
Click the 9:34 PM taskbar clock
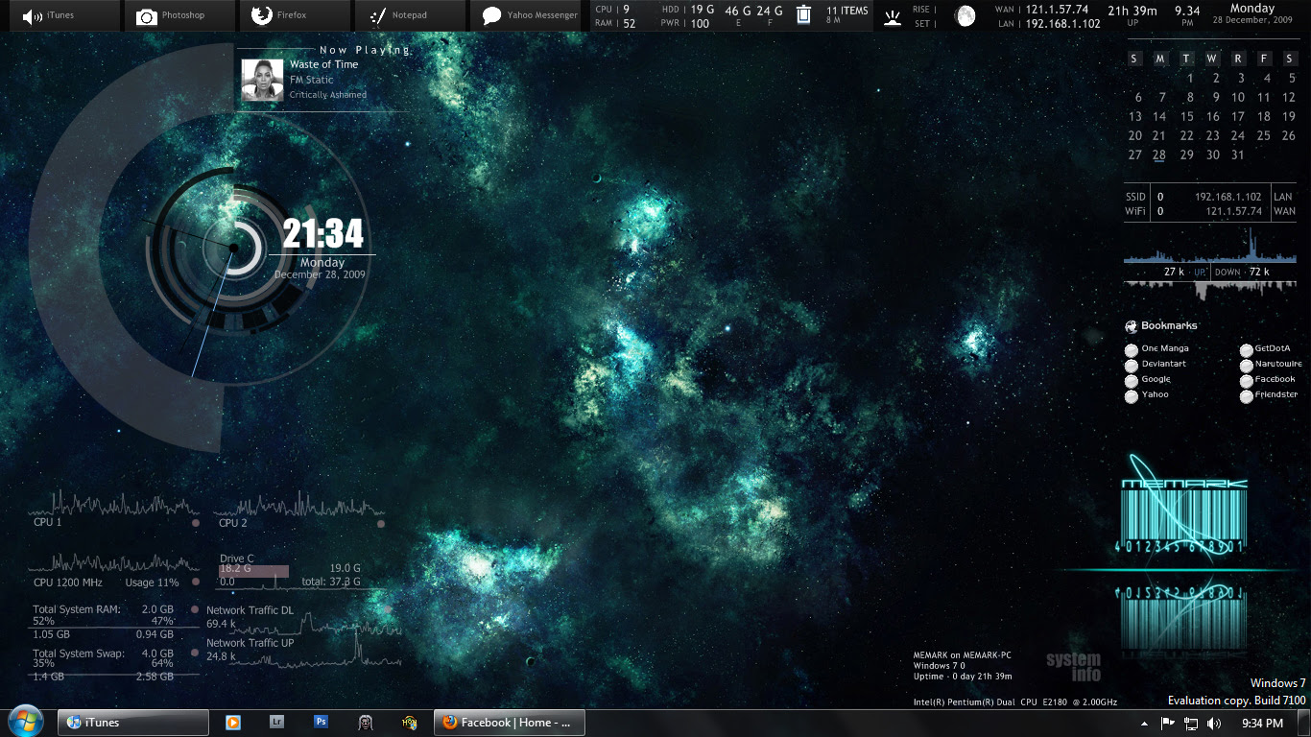point(1262,723)
